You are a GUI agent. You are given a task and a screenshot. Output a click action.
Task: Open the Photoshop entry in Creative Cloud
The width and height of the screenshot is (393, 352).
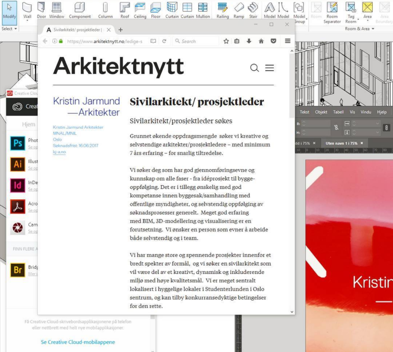pos(18,143)
